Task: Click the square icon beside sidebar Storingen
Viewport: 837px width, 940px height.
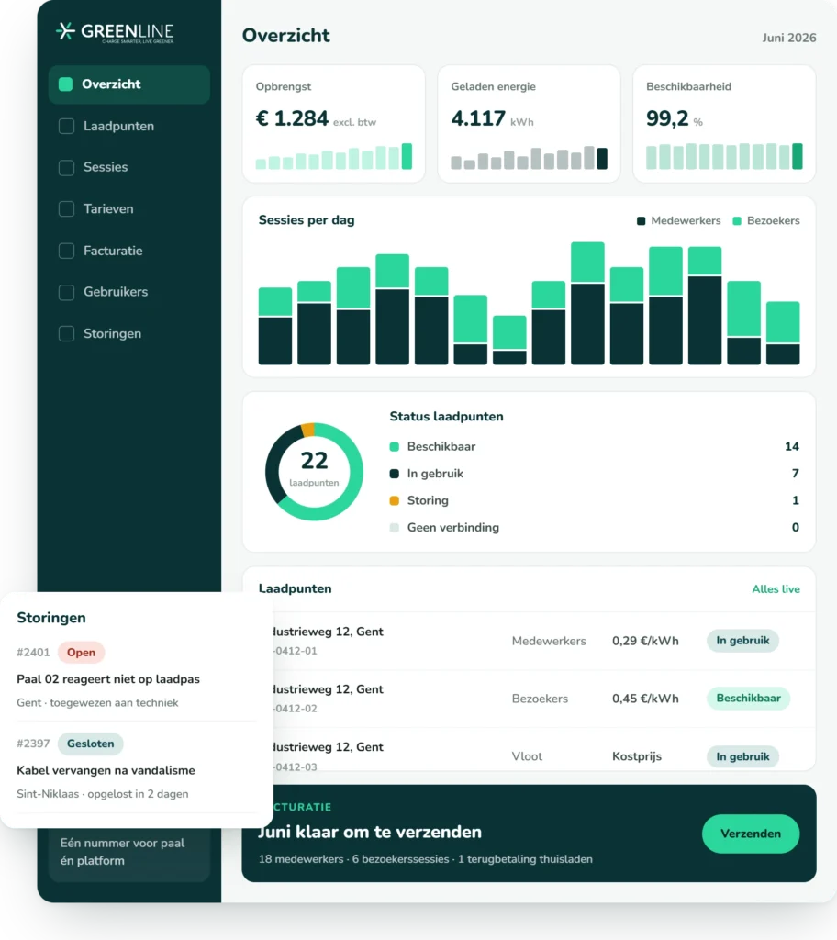Action: tap(67, 333)
